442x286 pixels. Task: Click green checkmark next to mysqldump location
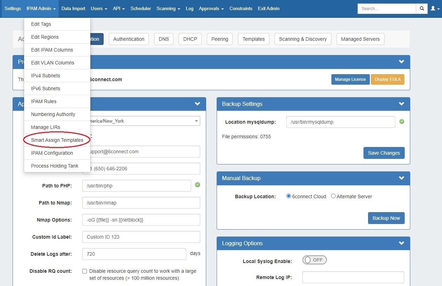click(x=402, y=122)
